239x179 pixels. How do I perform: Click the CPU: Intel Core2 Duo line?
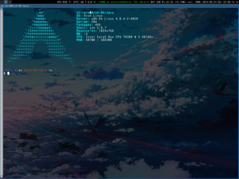click(x=115, y=37)
